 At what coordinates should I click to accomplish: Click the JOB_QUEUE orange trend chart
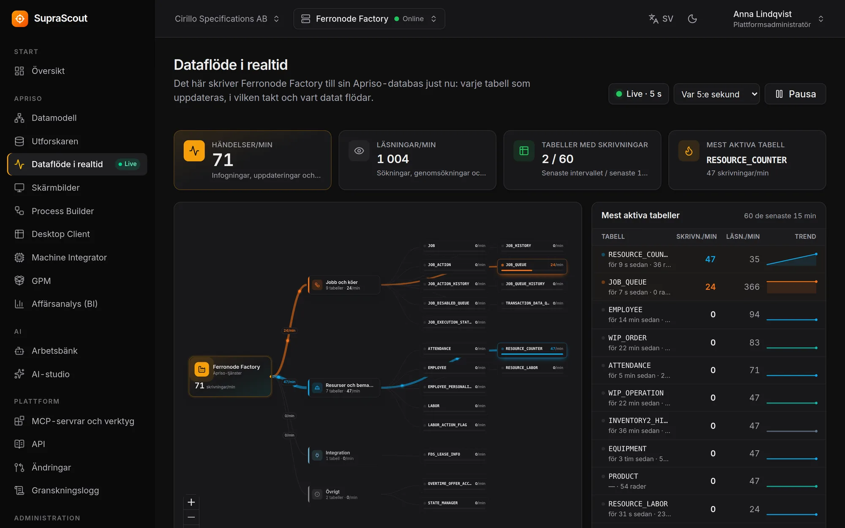click(791, 287)
